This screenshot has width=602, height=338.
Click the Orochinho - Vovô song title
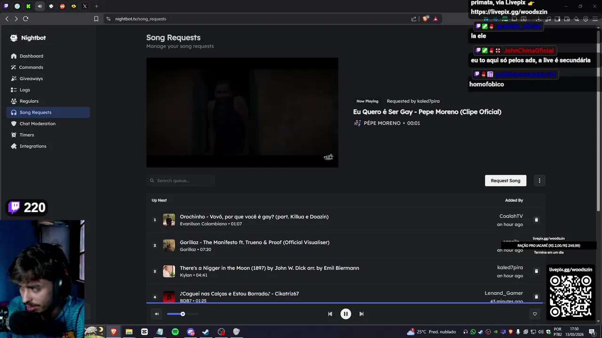point(254,217)
